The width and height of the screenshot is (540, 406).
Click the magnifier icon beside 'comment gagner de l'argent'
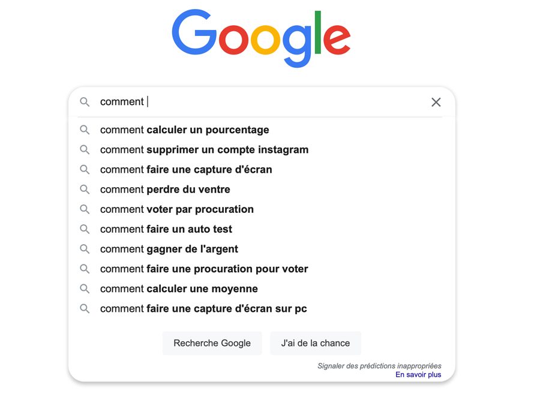[85, 249]
